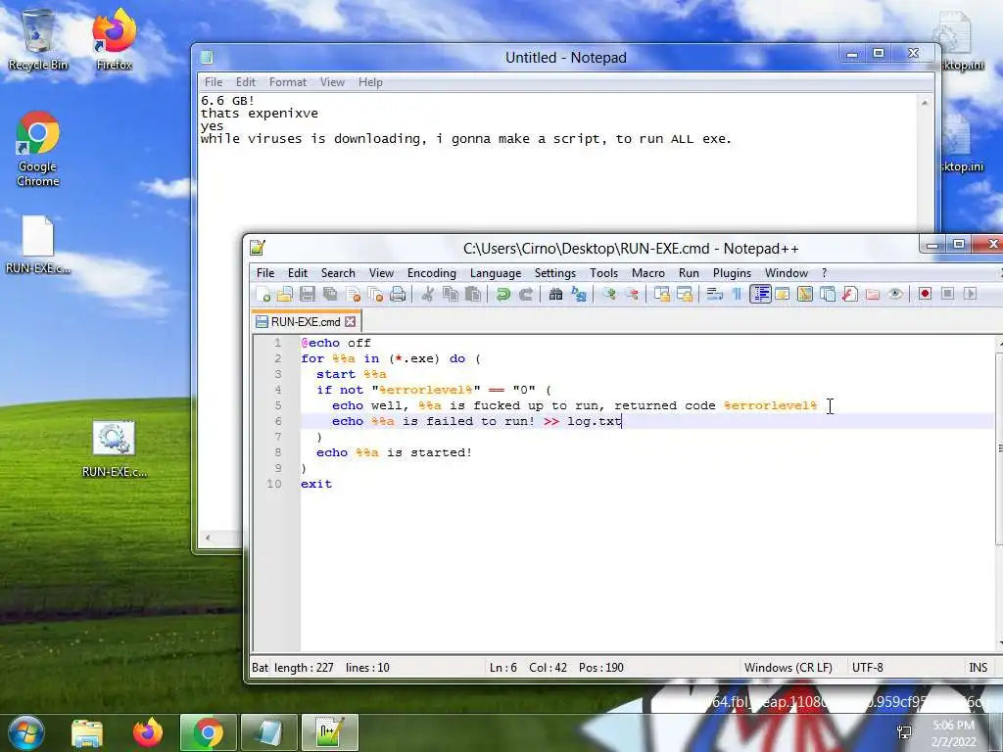The image size is (1003, 752).
Task: Redo the edit in Notepad++
Action: pyautogui.click(x=526, y=294)
